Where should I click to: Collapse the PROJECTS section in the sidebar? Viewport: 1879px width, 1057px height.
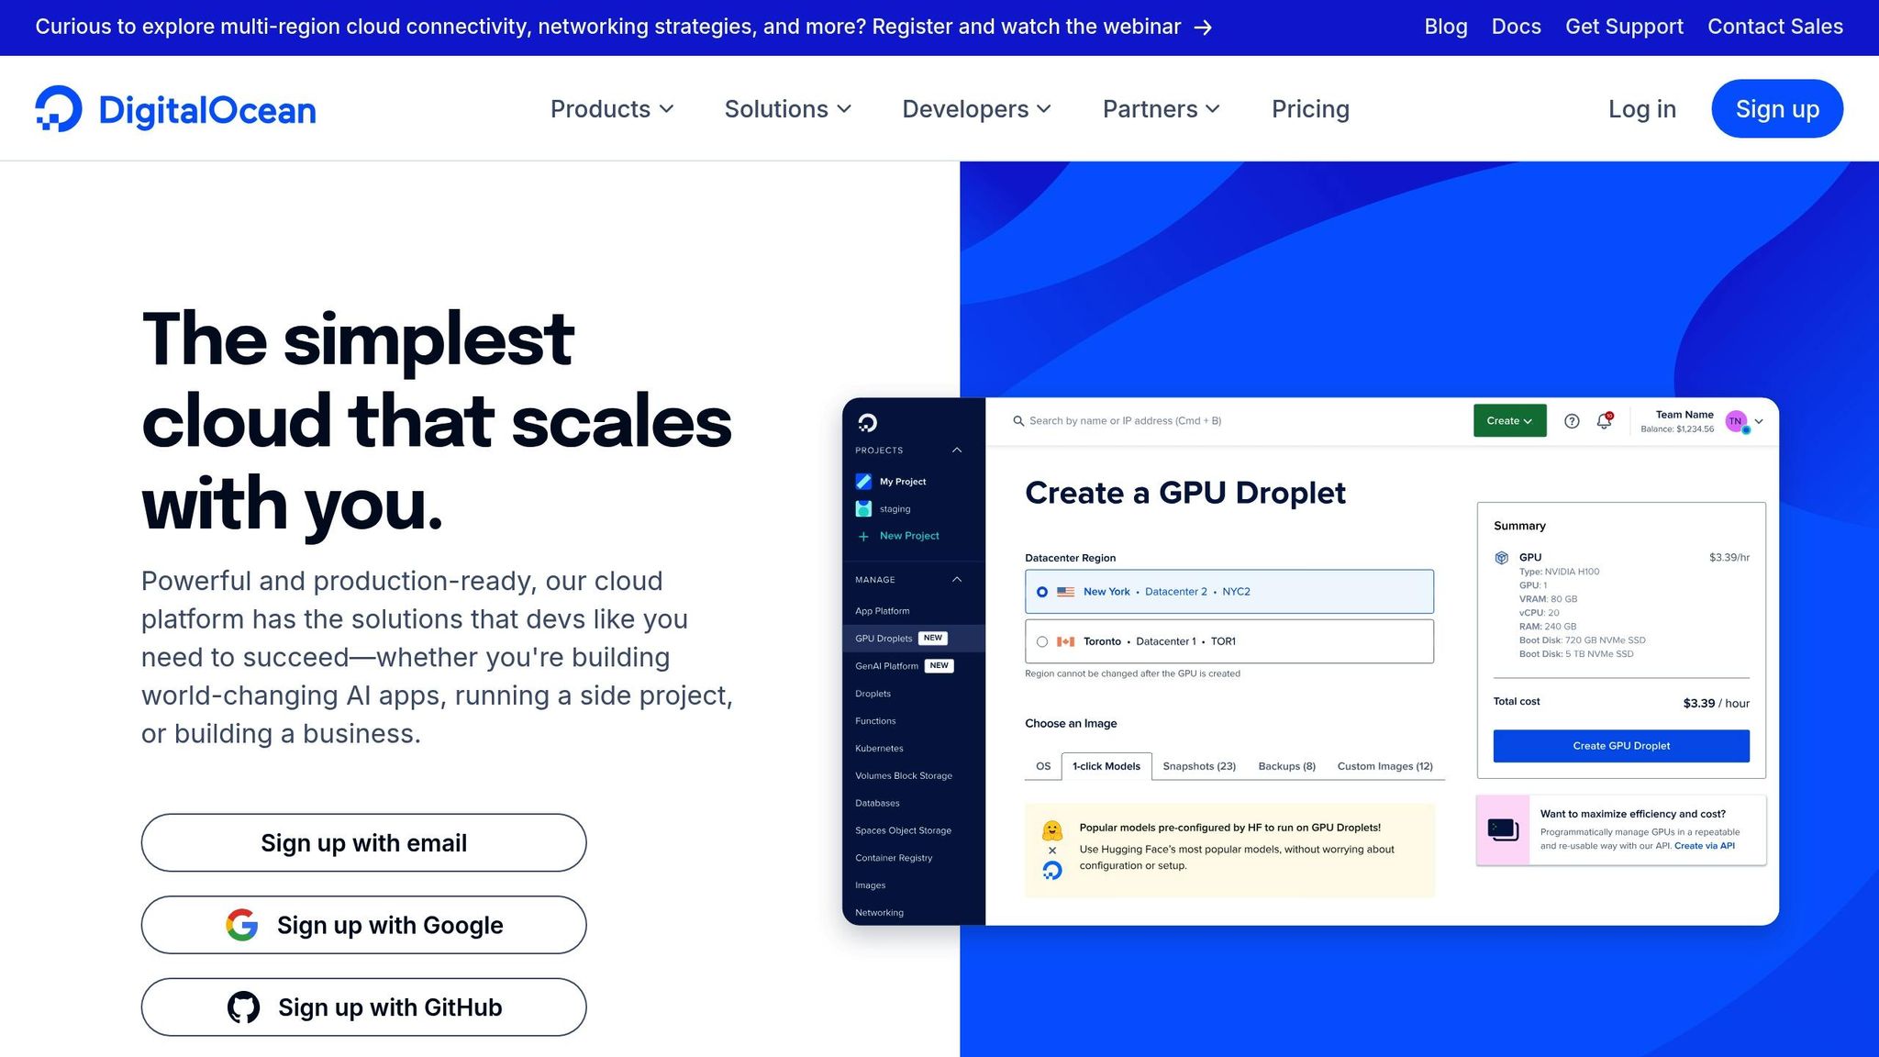(x=956, y=450)
